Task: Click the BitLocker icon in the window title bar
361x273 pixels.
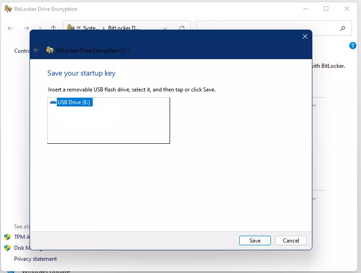Action: [8, 9]
